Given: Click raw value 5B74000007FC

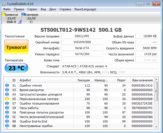Looking at the screenshot, I should tap(142, 108).
